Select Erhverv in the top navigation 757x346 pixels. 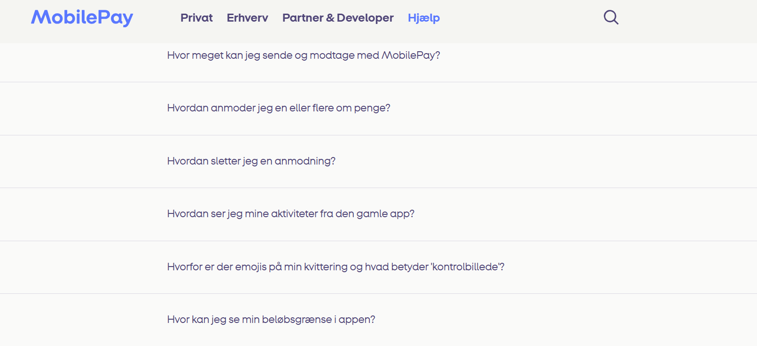point(247,18)
